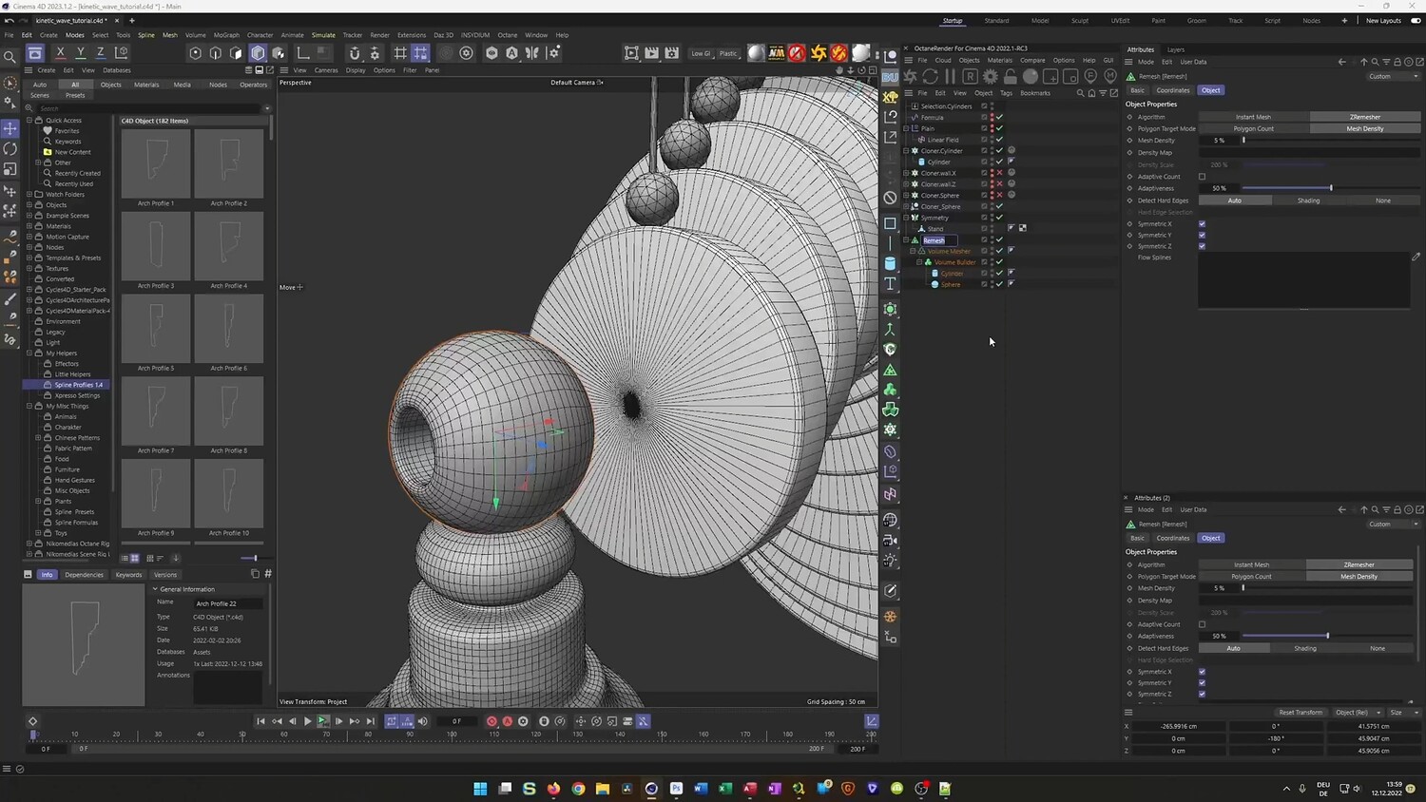Collapse the Cloner.Cylinder object hierarchy

[x=907, y=150]
